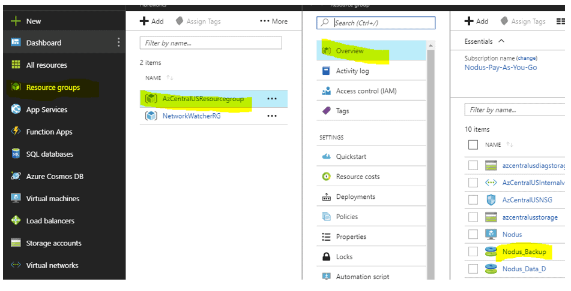Open Function Apps lightning icon
571x291 pixels.
pos(16,131)
